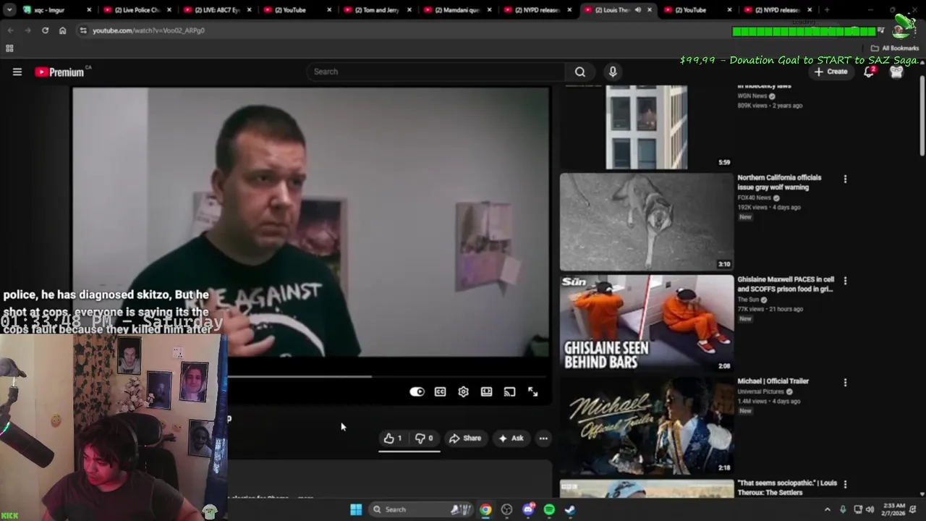
Task: Switch player to theater mode
Action: pos(486,391)
